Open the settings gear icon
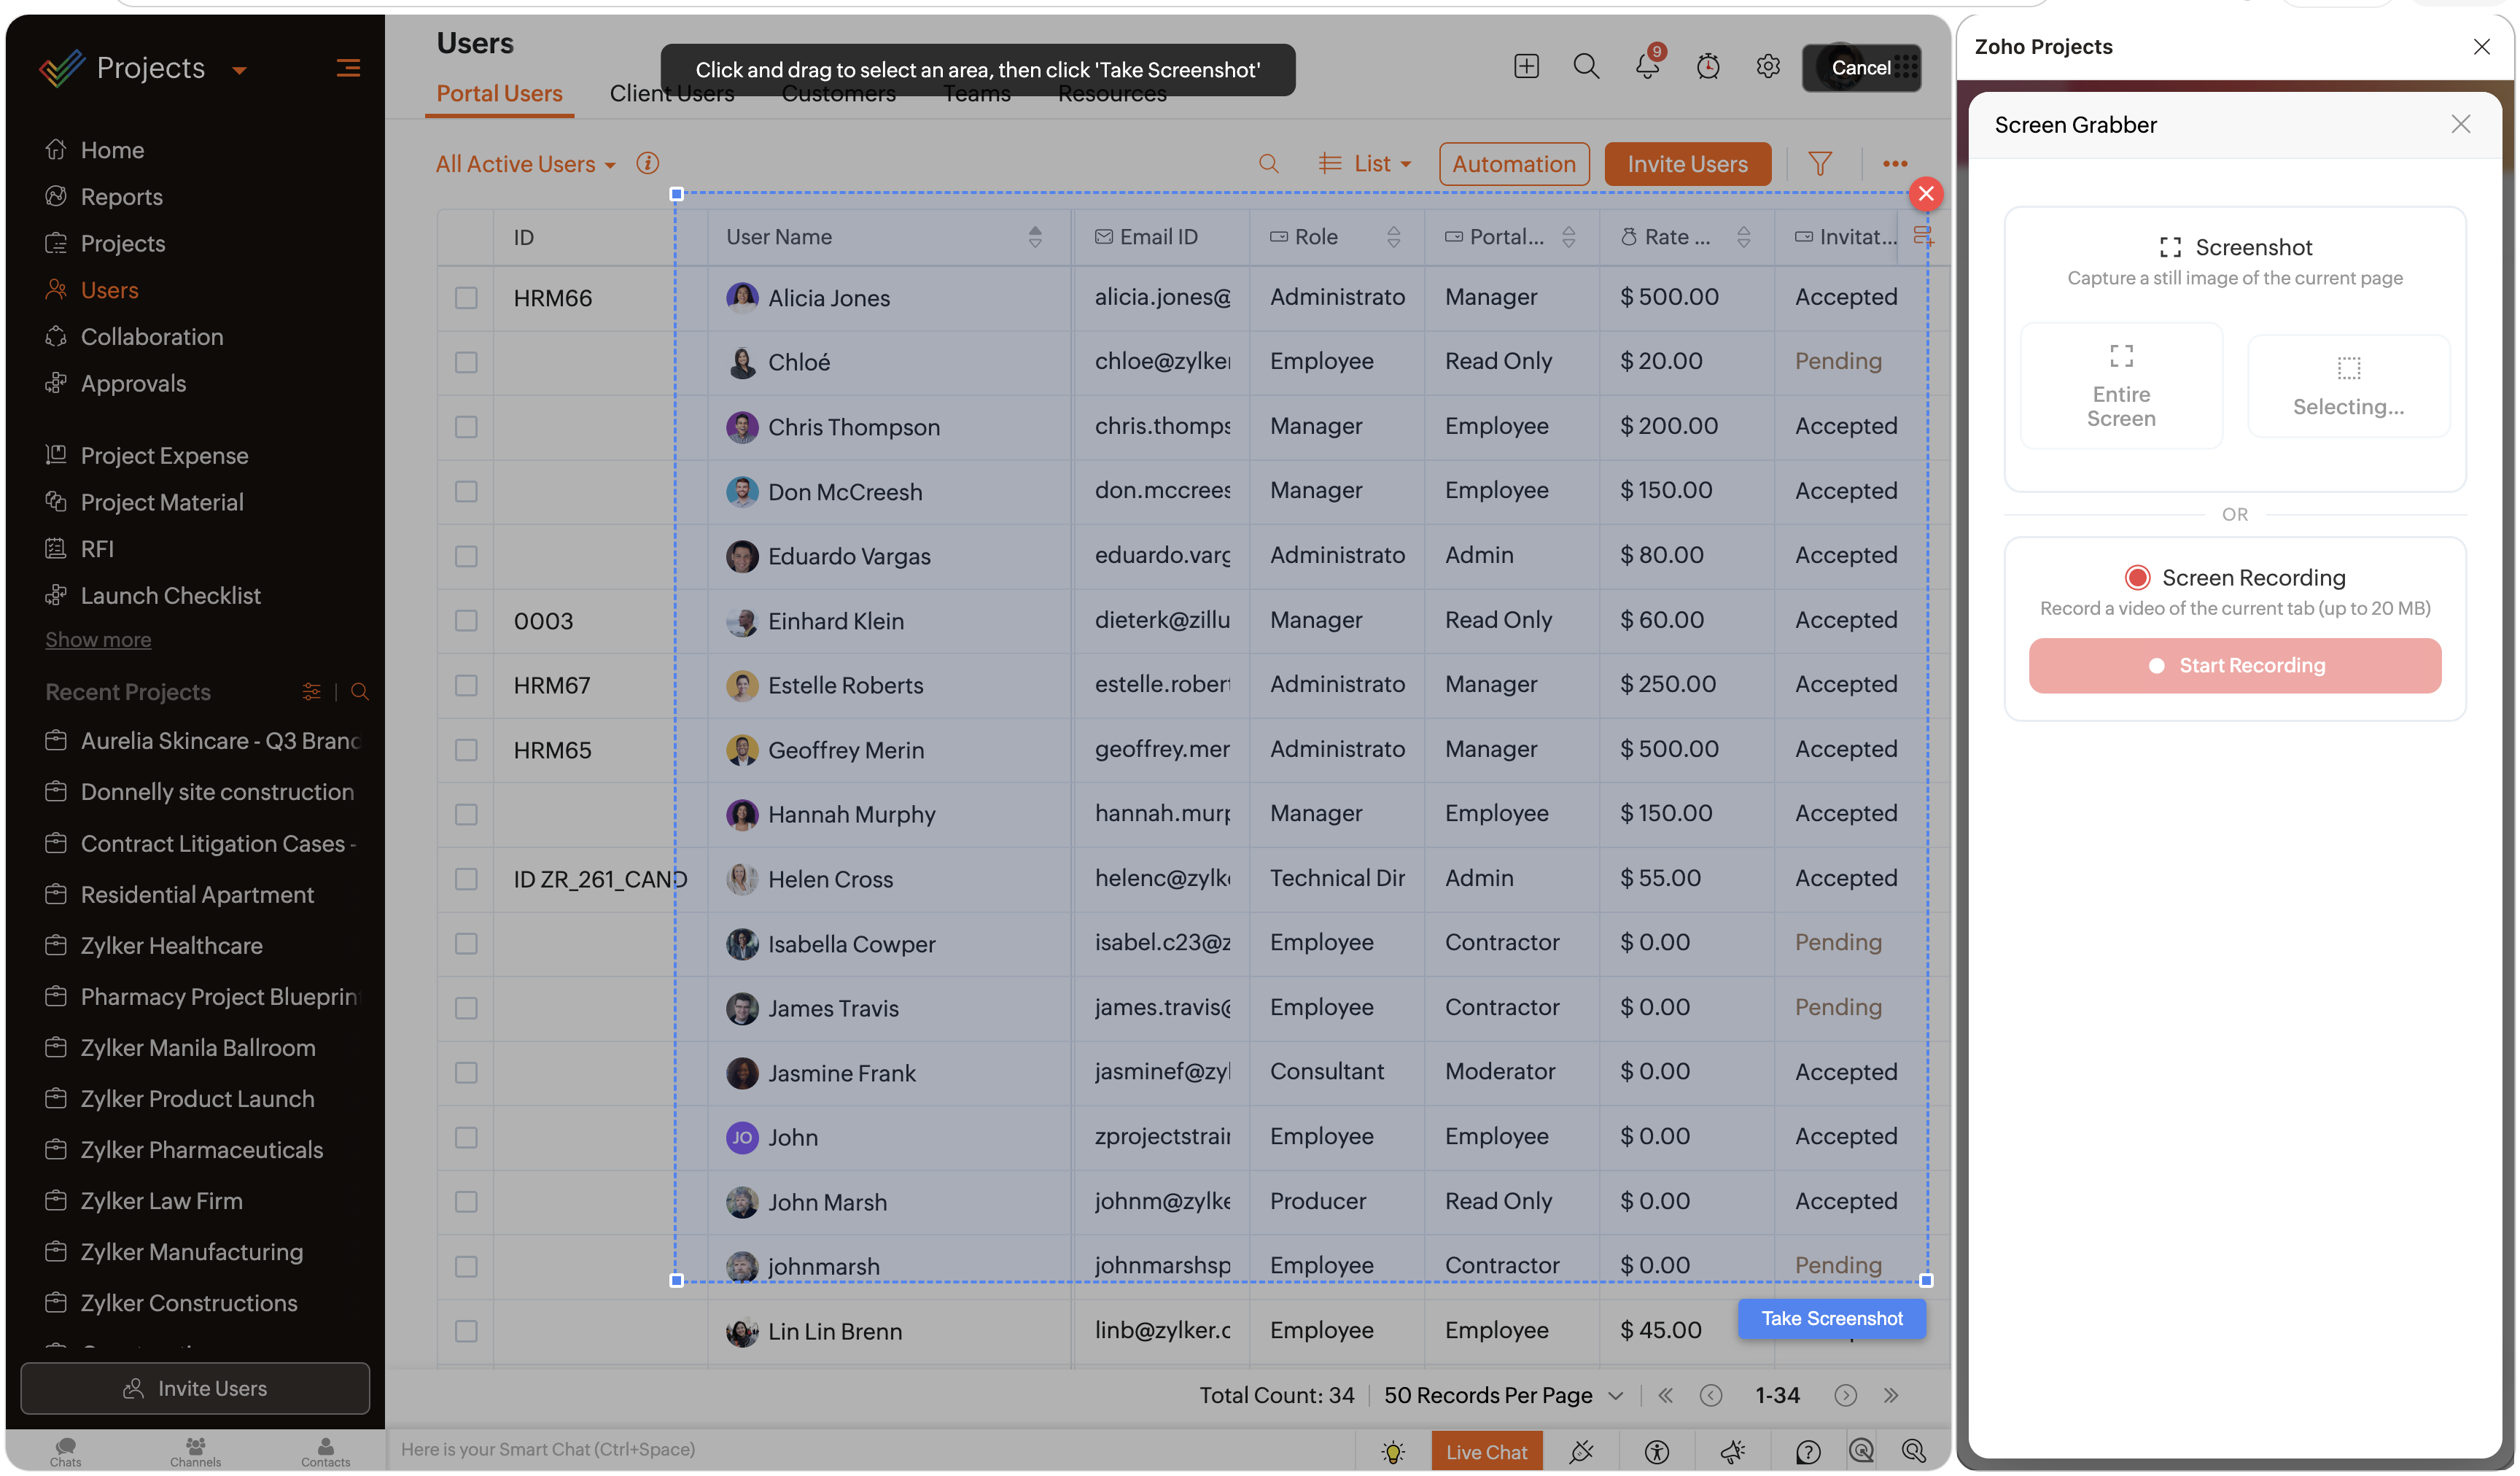Image resolution: width=2520 pixels, height=1476 pixels. (x=1768, y=66)
